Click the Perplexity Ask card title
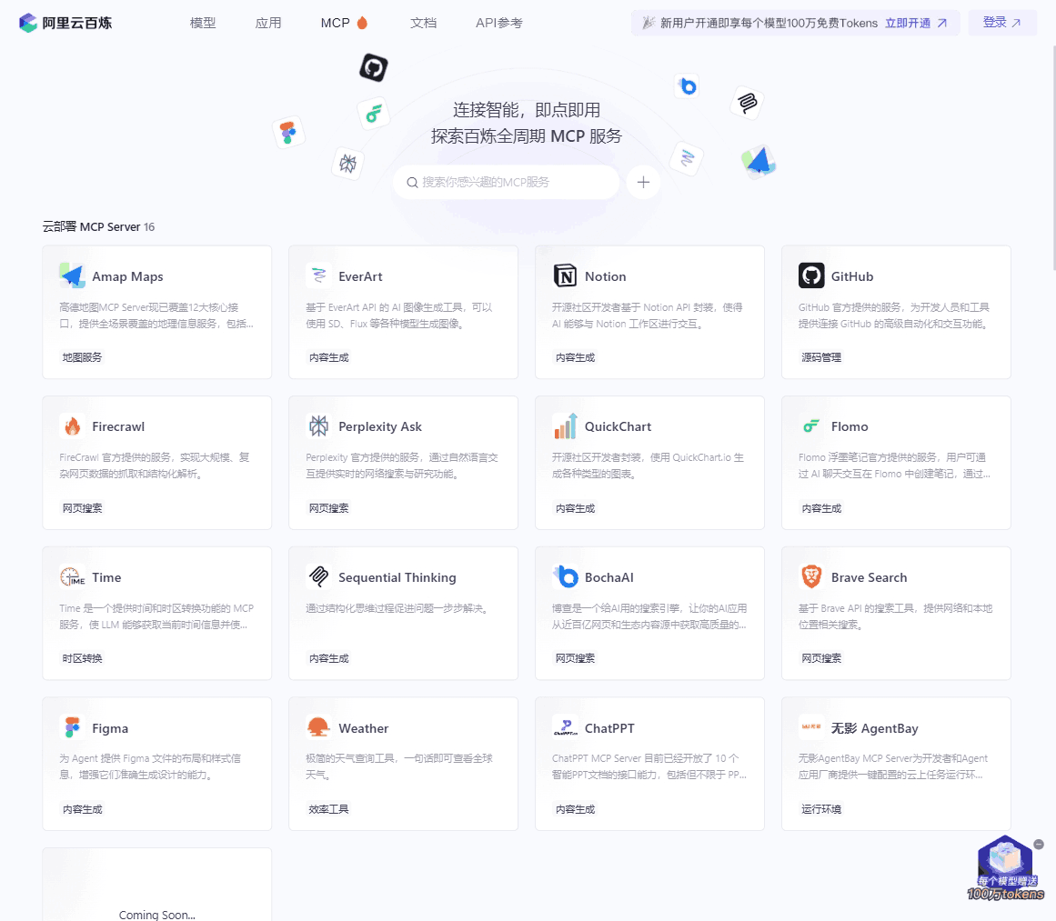1056x921 pixels. point(380,426)
